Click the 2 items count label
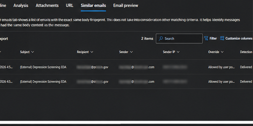The image size is (253, 126). (147, 39)
